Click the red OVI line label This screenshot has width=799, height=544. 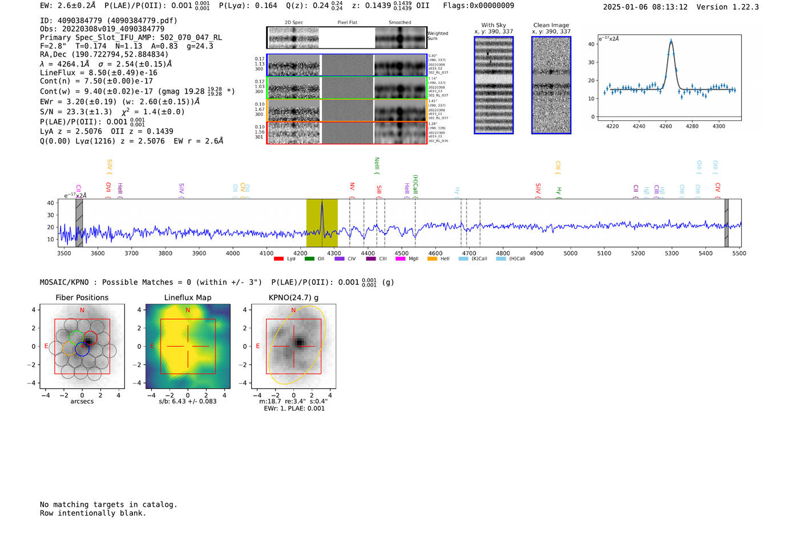(108, 190)
